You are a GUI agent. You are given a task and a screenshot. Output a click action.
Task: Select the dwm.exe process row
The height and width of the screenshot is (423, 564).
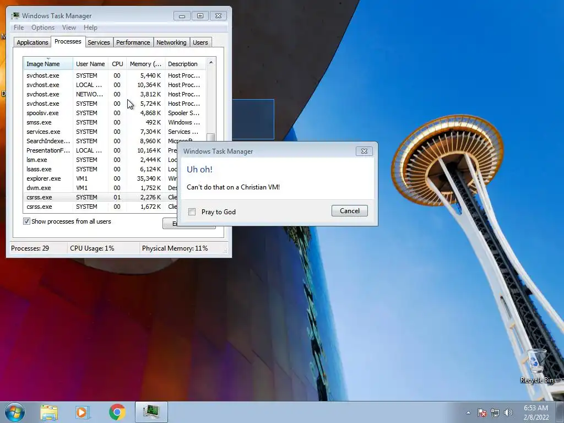tap(101, 188)
